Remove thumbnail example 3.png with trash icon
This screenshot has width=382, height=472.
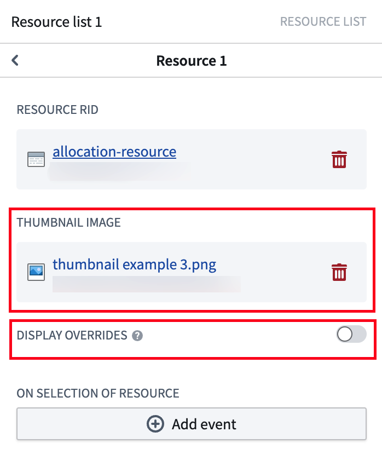coord(339,272)
